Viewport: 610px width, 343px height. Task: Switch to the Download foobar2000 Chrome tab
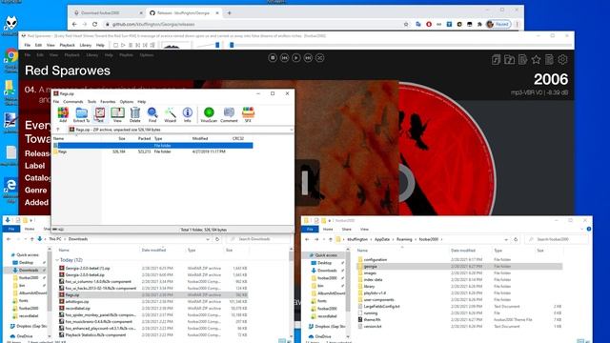click(107, 12)
